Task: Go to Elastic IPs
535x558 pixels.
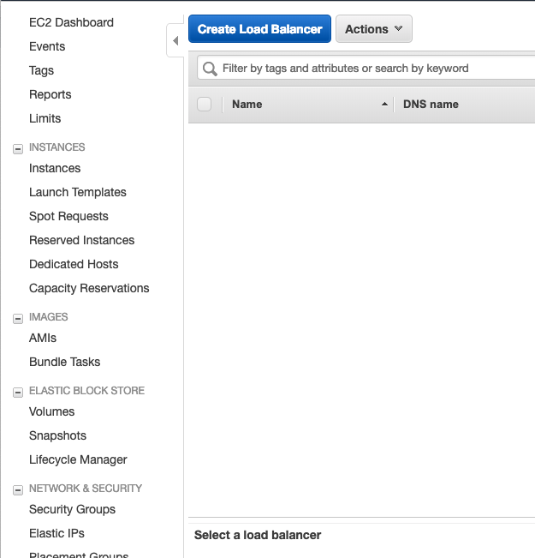Action: tap(56, 534)
